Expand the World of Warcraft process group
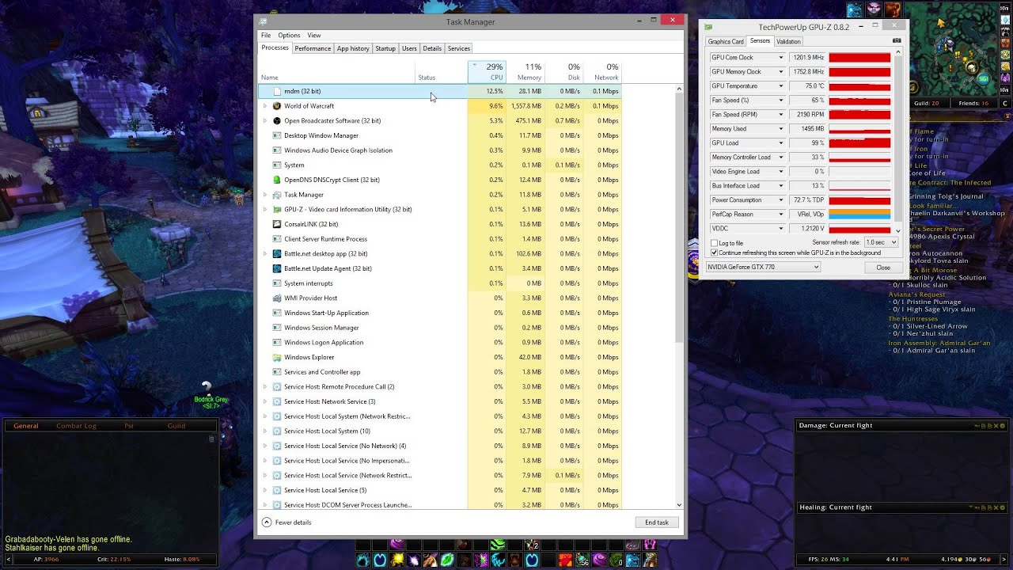 click(x=265, y=106)
